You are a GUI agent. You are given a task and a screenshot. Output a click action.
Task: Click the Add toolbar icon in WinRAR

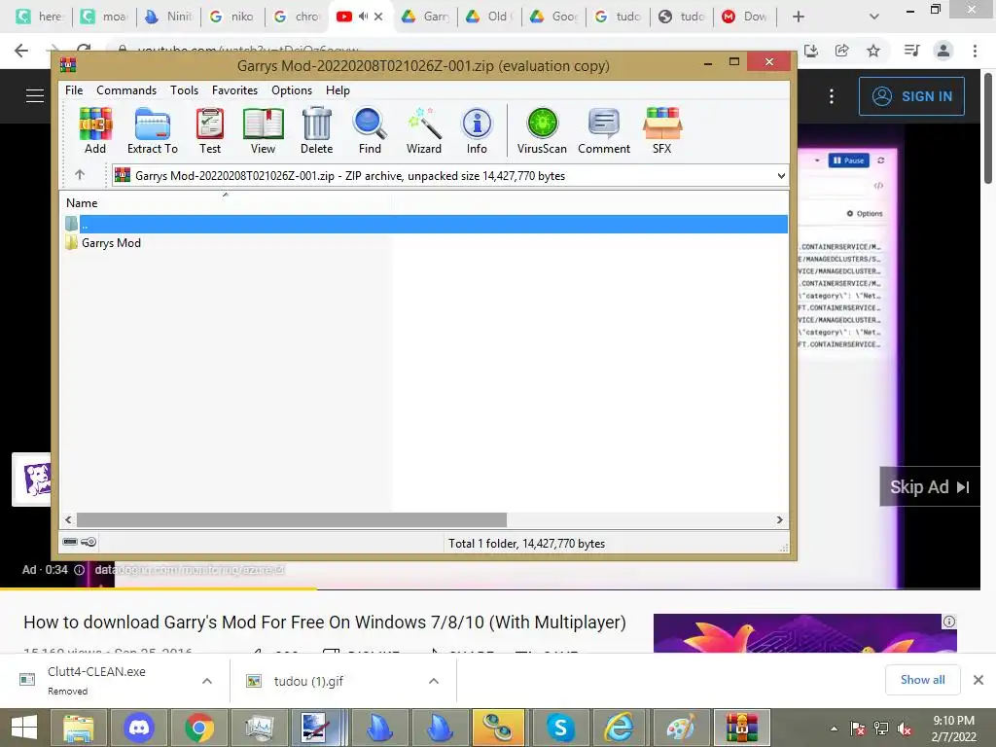coord(95,130)
